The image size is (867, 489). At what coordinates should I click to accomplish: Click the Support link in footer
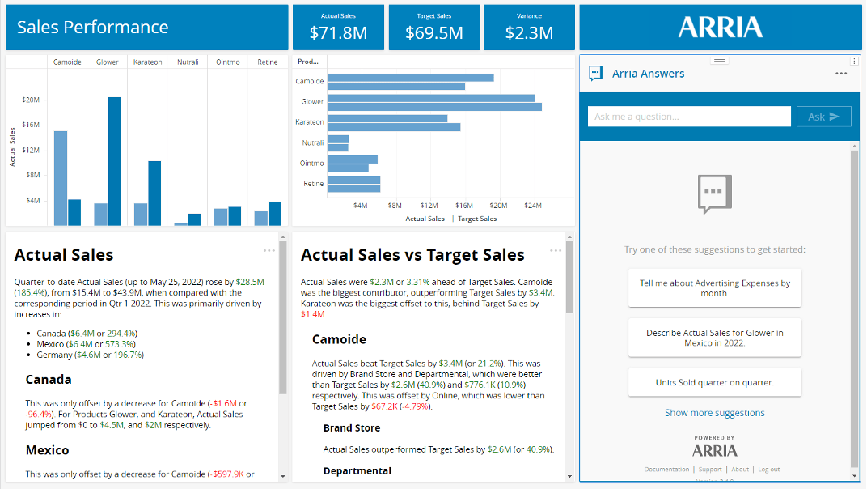coord(710,470)
